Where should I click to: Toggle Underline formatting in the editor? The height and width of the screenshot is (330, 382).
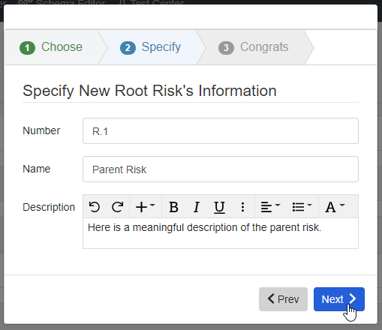(x=219, y=207)
